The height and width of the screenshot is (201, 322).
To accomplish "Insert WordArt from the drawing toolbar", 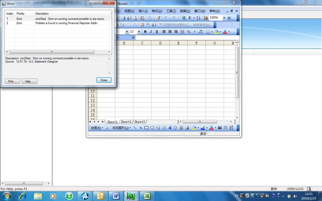I will click(169, 128).
